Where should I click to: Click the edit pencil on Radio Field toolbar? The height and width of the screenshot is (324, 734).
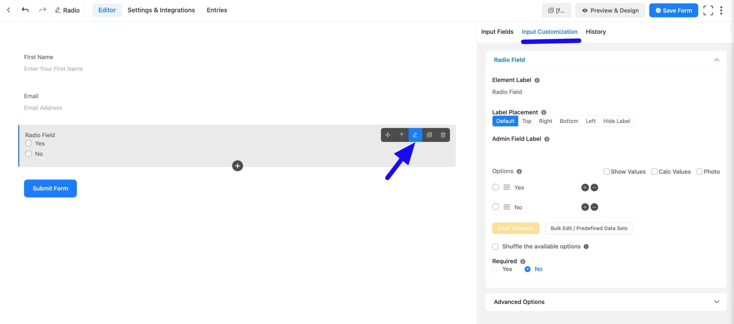click(415, 135)
